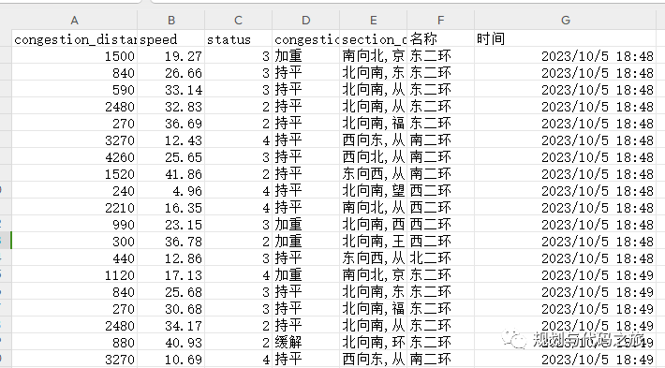Select speed cell 17.13
Image resolution: width=665 pixels, height=368 pixels.
click(170, 275)
